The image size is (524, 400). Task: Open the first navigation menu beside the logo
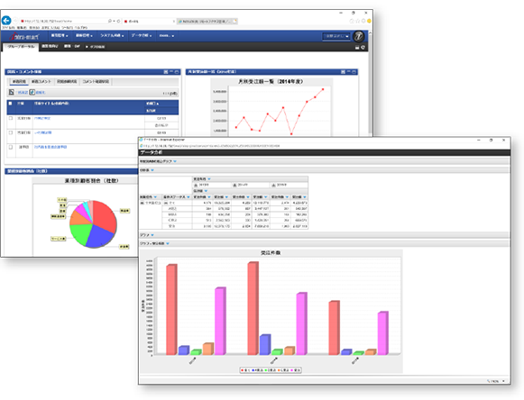[x=60, y=35]
